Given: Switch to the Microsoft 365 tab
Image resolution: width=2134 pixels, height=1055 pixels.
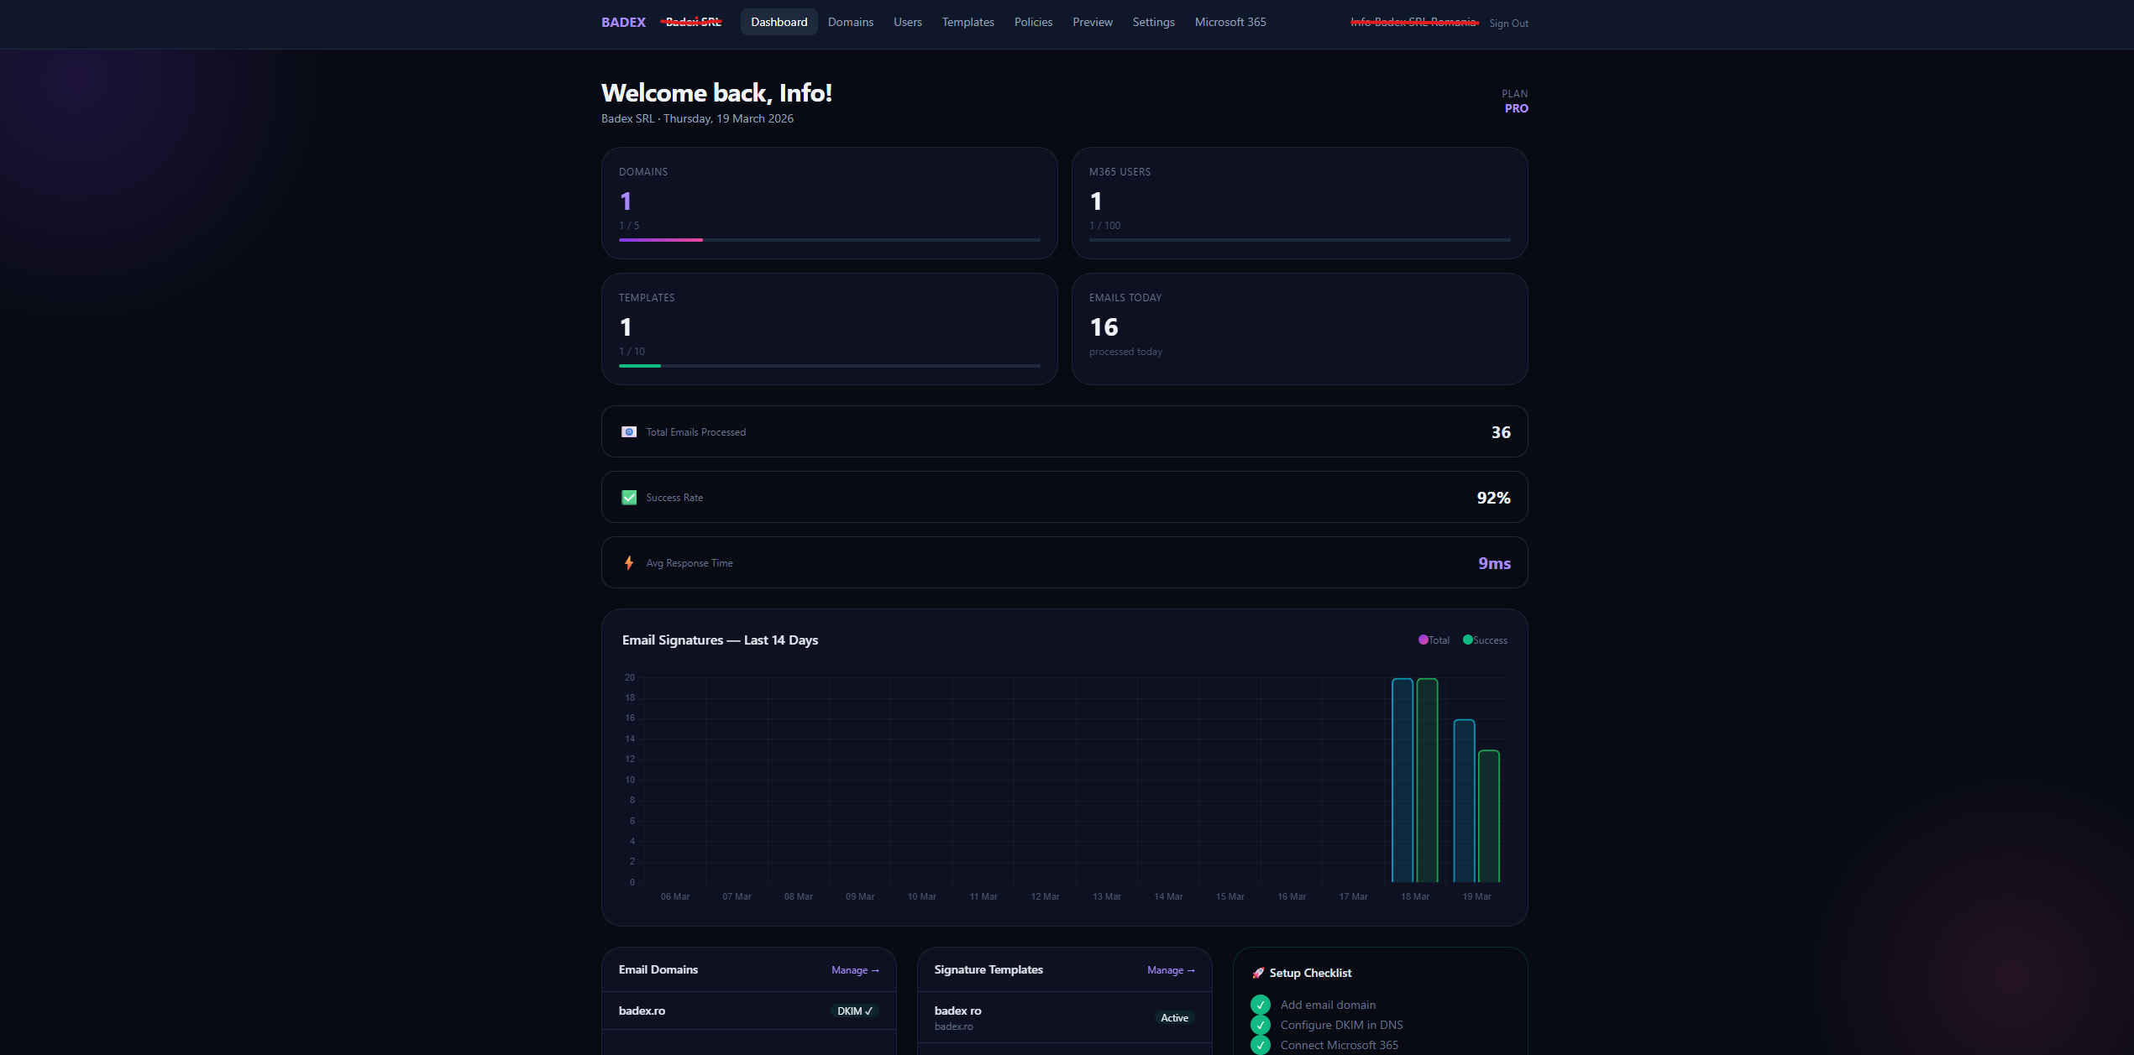Looking at the screenshot, I should point(1230,23).
